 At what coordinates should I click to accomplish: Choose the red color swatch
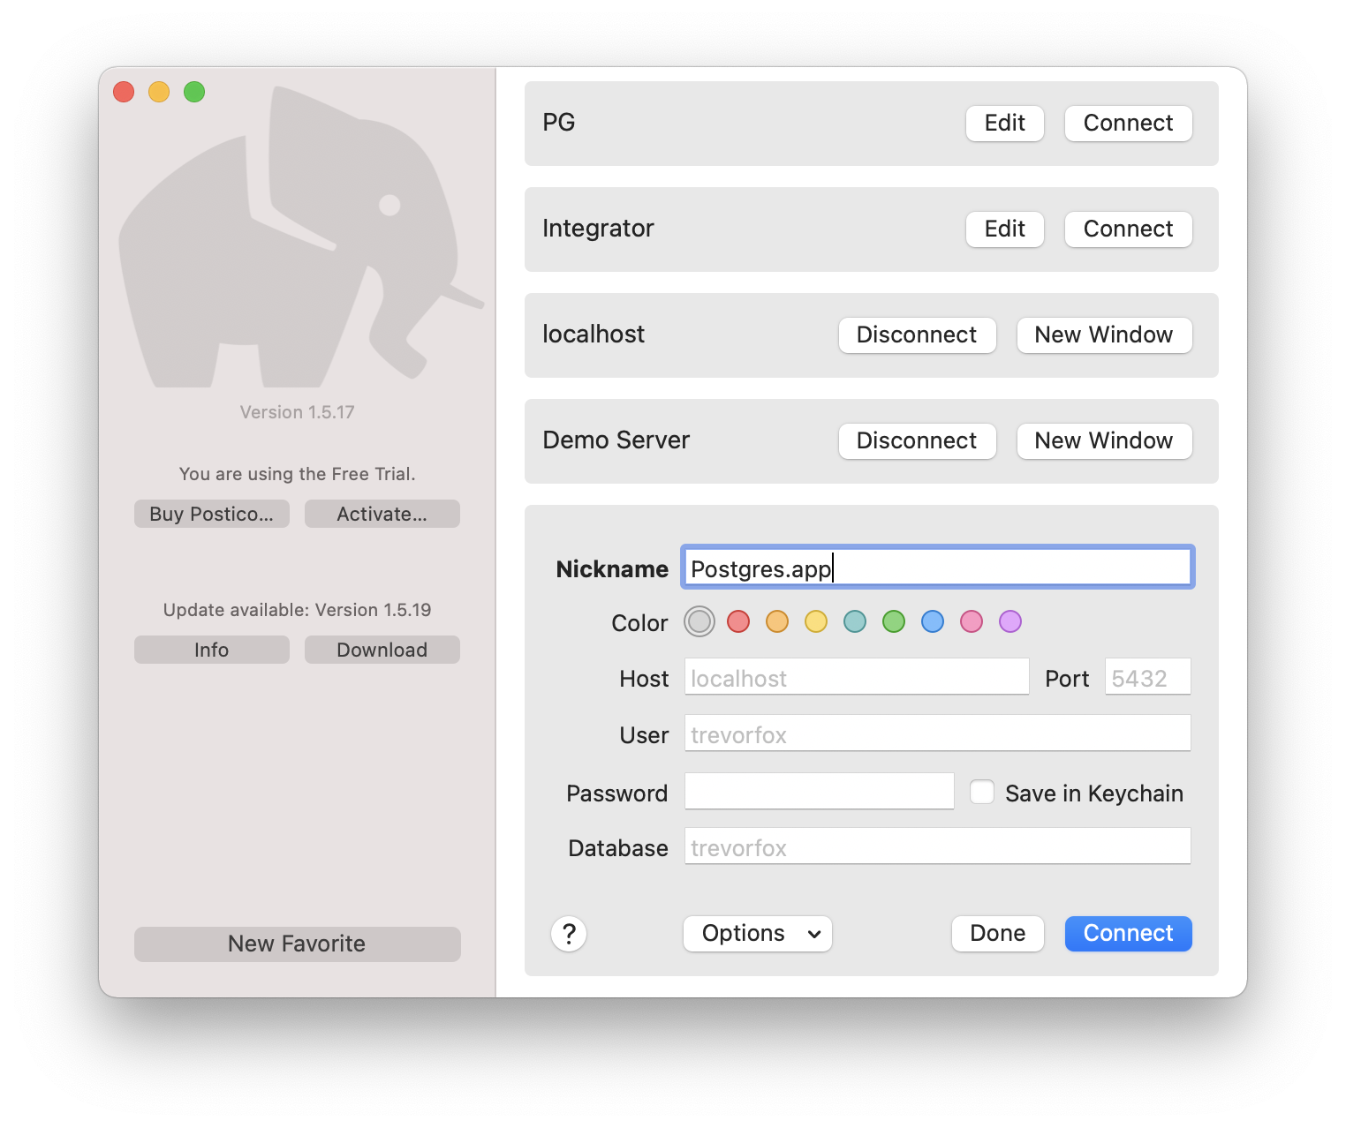(738, 621)
